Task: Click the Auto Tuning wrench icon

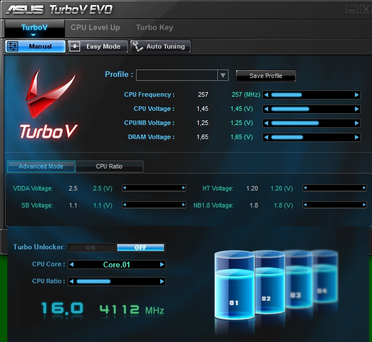Action: coord(138,46)
